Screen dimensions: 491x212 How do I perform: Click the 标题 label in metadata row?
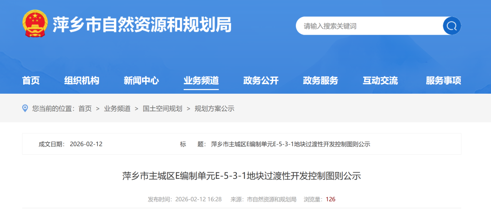coord(193,144)
